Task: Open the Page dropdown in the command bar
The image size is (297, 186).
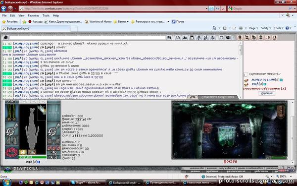Action: [x=253, y=28]
